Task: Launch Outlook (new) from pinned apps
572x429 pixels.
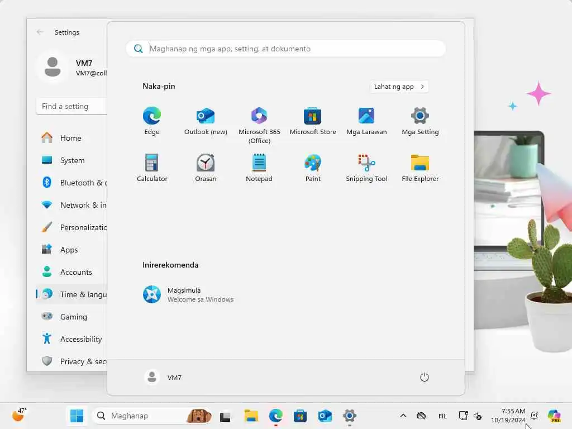Action: 206,121
